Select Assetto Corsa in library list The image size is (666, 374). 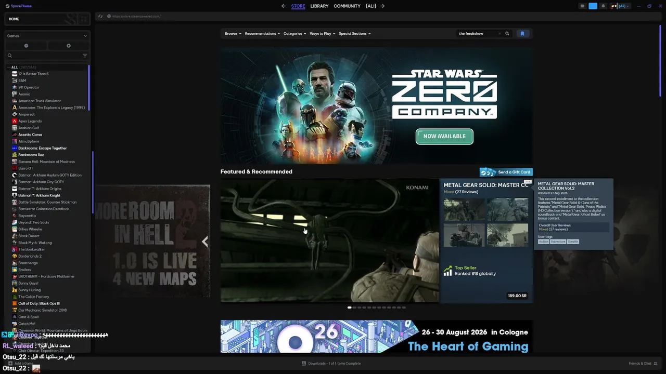coord(30,135)
